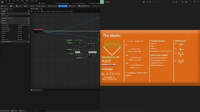This screenshot has width=200, height=112.
Task: Expand the EventGraph tree item
Action: (x=1, y=16)
